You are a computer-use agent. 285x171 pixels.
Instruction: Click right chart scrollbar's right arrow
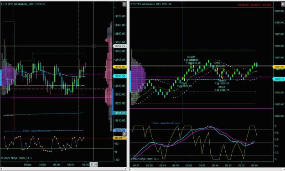[284, 169]
